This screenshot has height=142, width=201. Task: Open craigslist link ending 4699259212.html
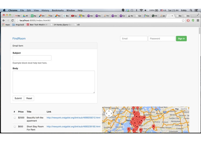pyautogui.click(x=73, y=118)
